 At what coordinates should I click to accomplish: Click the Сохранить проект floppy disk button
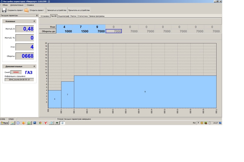tap(12, 10)
